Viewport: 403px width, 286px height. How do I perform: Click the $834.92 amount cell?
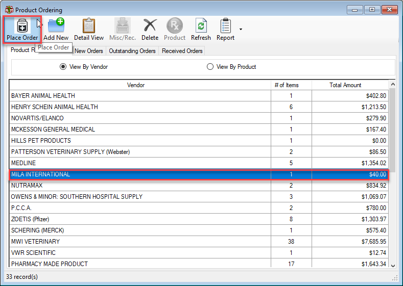point(350,186)
